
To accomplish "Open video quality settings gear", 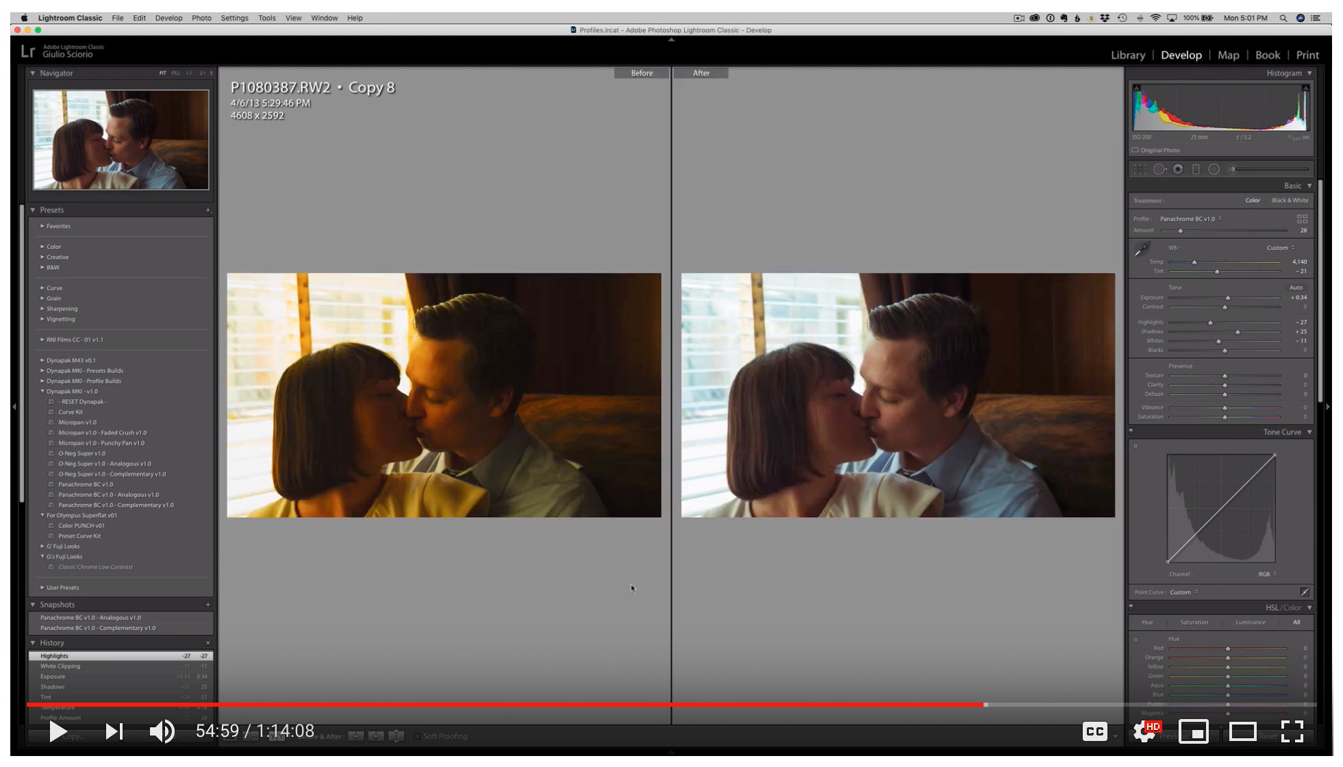I will coord(1145,731).
